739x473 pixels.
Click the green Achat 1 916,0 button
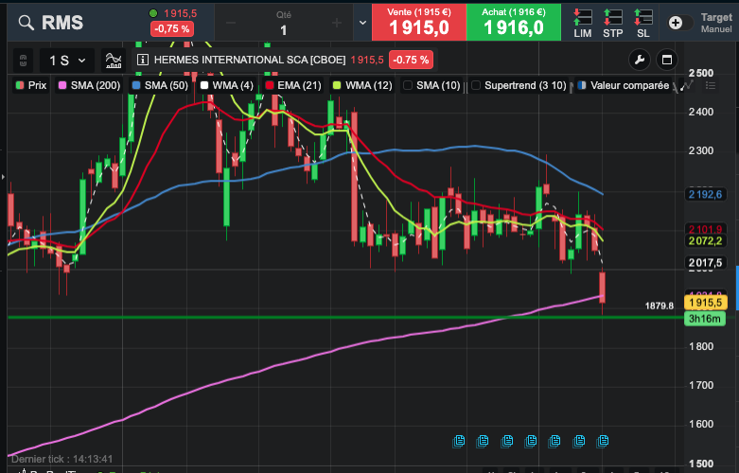pos(514,23)
